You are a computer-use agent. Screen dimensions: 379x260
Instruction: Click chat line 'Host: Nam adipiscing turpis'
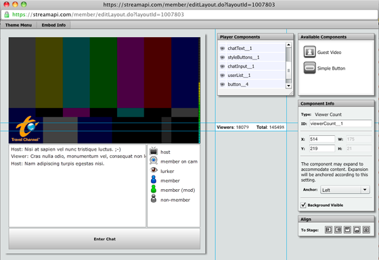tap(58, 163)
